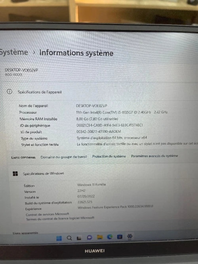Click the Settings gear on taskbar
198x264 pixels.
click(x=129, y=236)
